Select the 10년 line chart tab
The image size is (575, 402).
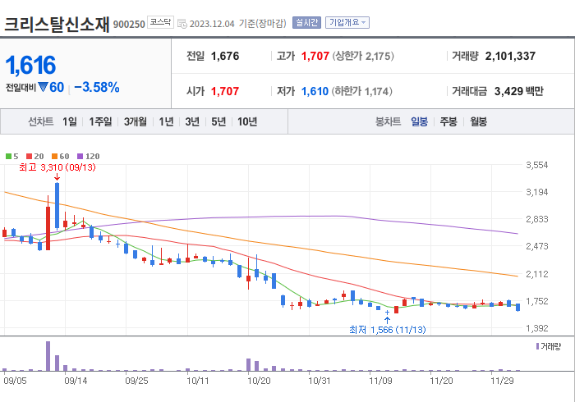tap(247, 121)
